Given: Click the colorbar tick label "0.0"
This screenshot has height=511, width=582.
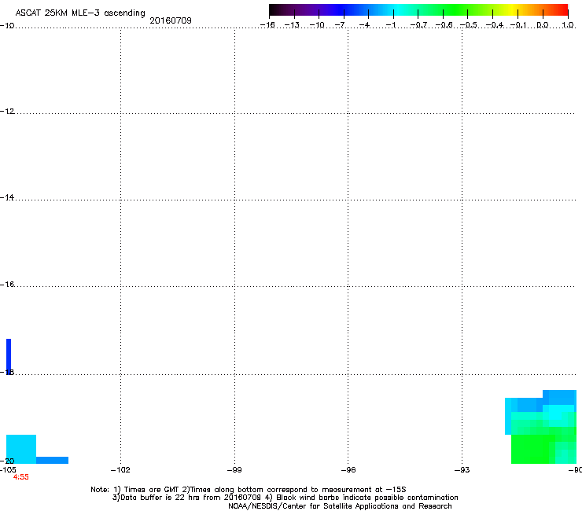Looking at the screenshot, I should [543, 25].
